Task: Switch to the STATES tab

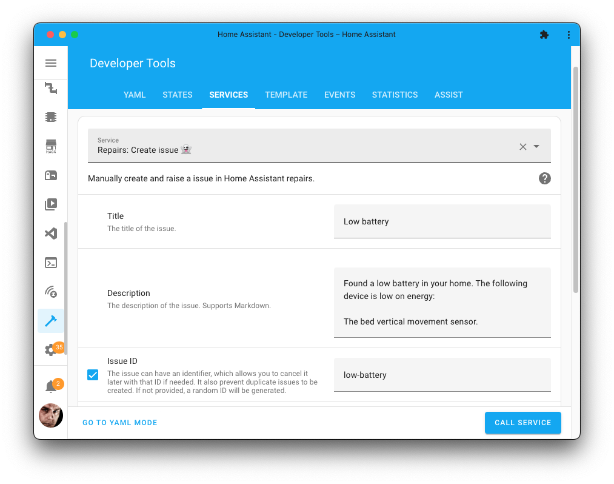Action: click(178, 95)
